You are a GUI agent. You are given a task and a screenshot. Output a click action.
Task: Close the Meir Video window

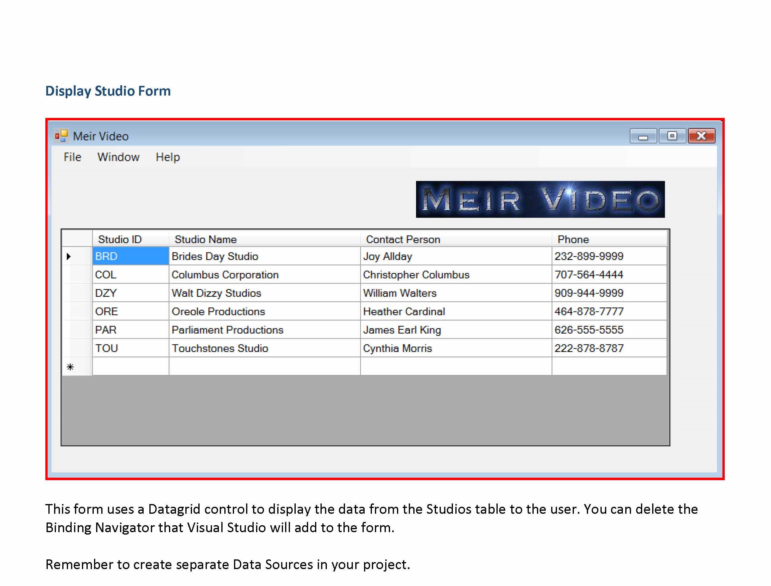point(701,136)
